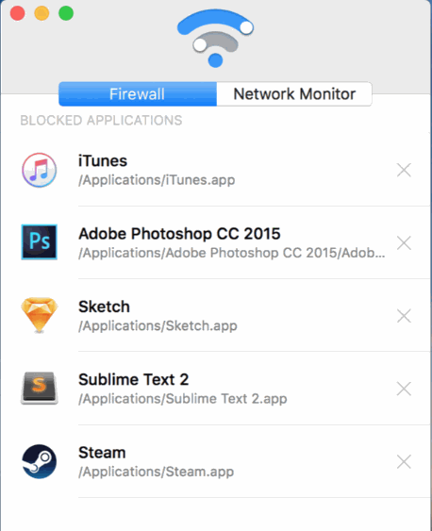This screenshot has height=531, width=432.
Task: Switch to the Network Monitor tab
Action: (294, 93)
